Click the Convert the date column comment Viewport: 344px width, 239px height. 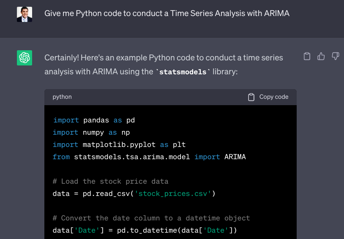tap(151, 218)
